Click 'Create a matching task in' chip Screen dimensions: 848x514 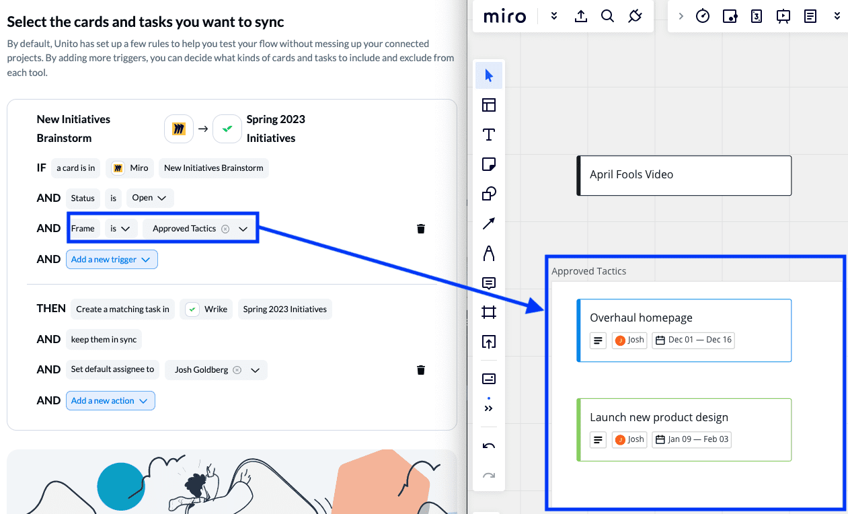122,309
